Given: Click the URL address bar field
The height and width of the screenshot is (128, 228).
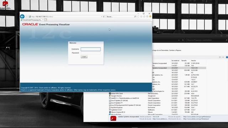Looking at the screenshot, I should 66,17.
